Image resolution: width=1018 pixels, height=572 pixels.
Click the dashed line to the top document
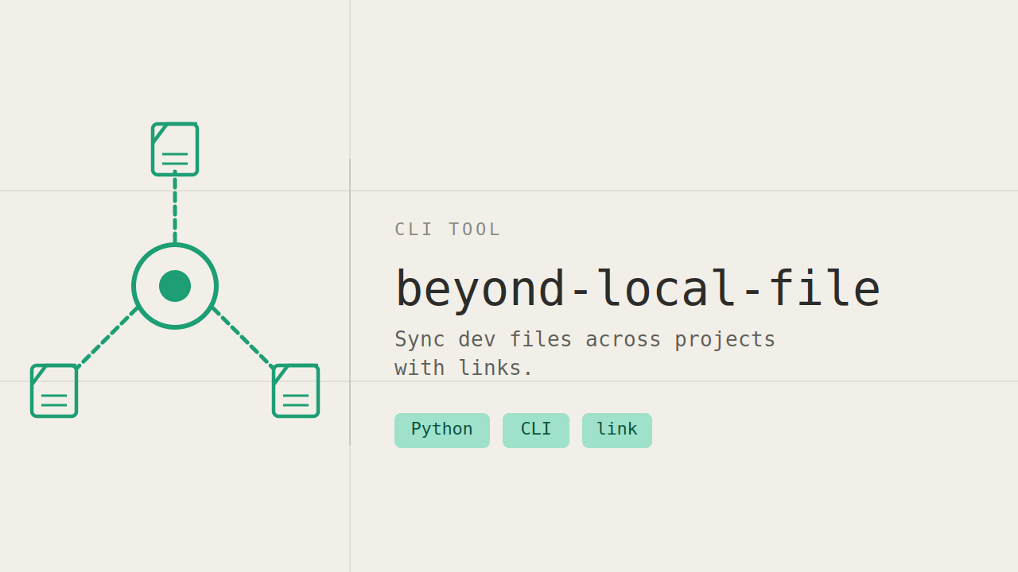point(175,208)
